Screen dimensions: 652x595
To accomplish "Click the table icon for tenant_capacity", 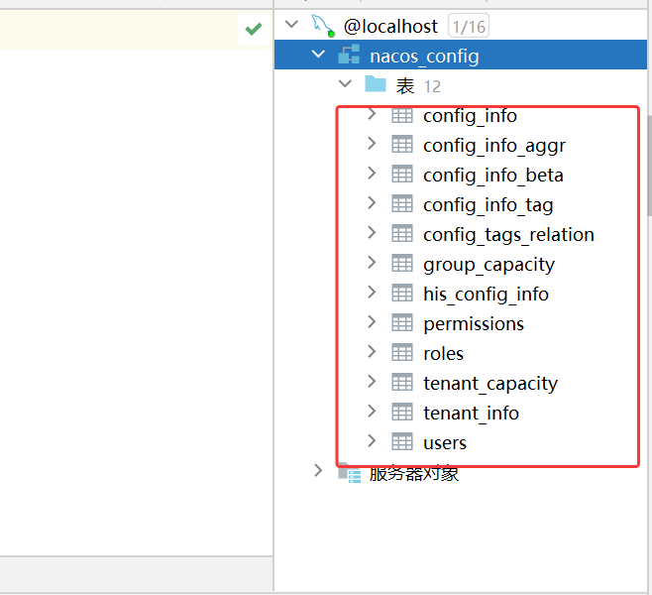I will (x=402, y=383).
